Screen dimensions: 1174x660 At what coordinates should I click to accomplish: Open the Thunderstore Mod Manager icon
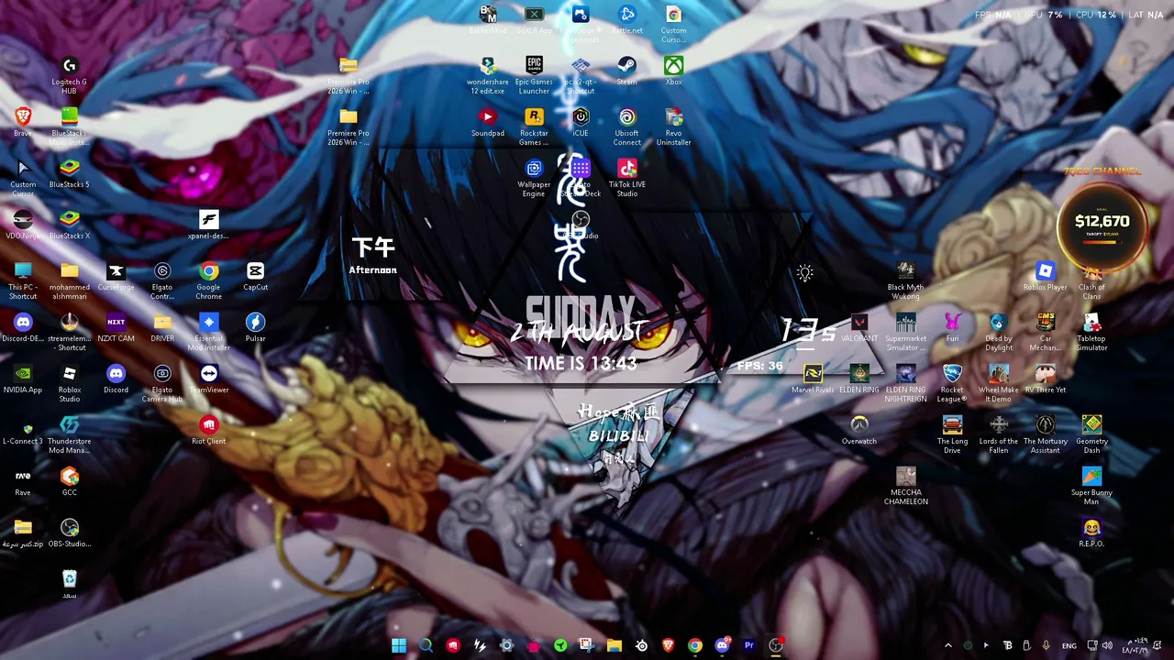[70, 434]
